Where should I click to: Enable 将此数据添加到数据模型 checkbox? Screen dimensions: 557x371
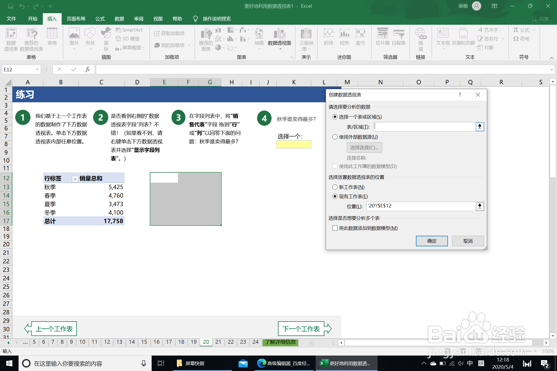coord(335,228)
